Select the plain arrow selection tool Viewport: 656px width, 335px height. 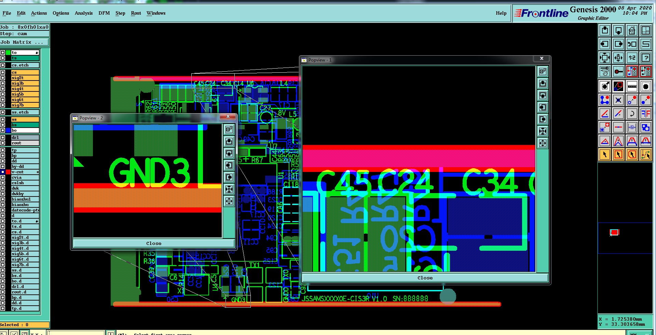coord(605,155)
